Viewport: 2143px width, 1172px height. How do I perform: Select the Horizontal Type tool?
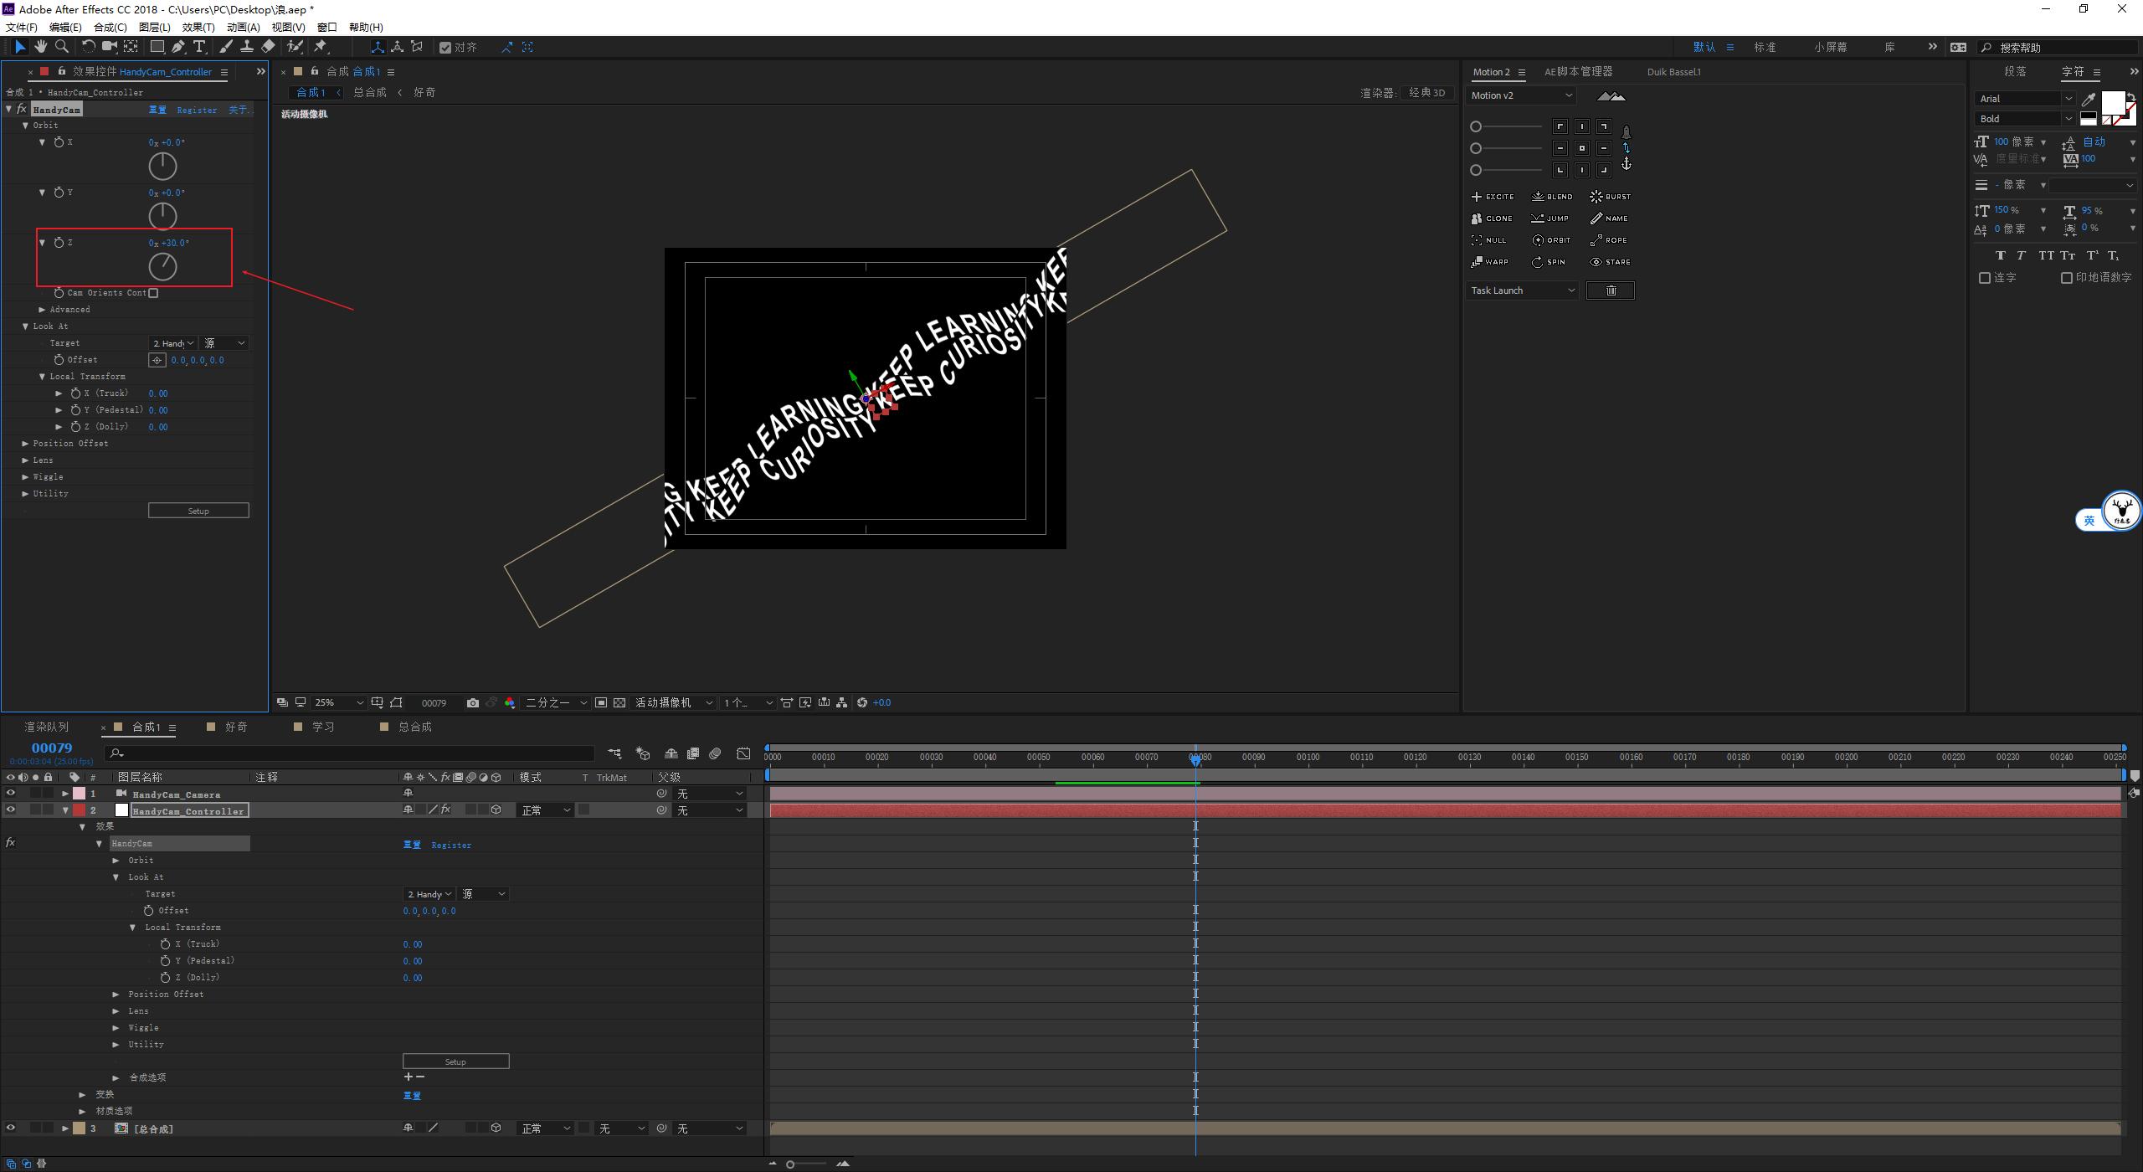pyautogui.click(x=199, y=47)
